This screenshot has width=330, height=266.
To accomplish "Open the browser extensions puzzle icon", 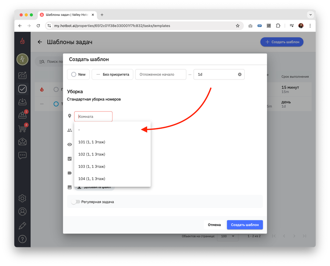I will click(x=278, y=26).
